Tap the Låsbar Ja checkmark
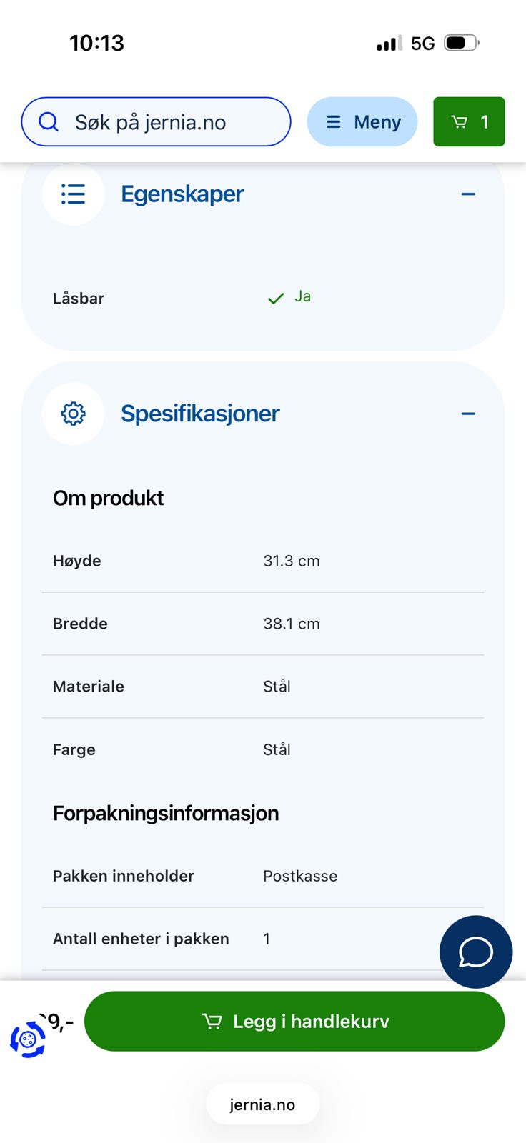The height and width of the screenshot is (1143, 526). pyautogui.click(x=276, y=299)
